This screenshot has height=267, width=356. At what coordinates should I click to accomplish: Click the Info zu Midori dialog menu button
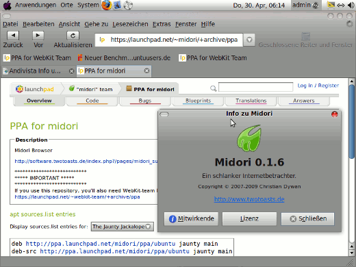click(x=164, y=114)
